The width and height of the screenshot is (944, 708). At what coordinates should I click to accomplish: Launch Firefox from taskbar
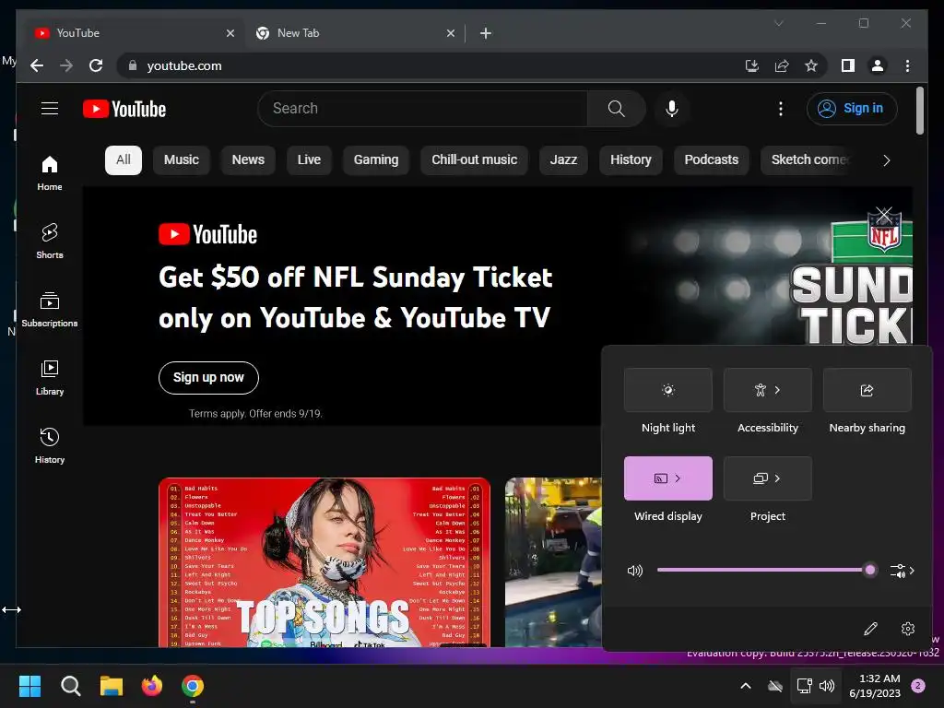(x=152, y=686)
